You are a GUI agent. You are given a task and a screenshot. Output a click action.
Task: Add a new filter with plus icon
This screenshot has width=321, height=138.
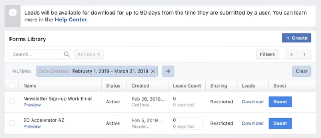[168, 71]
